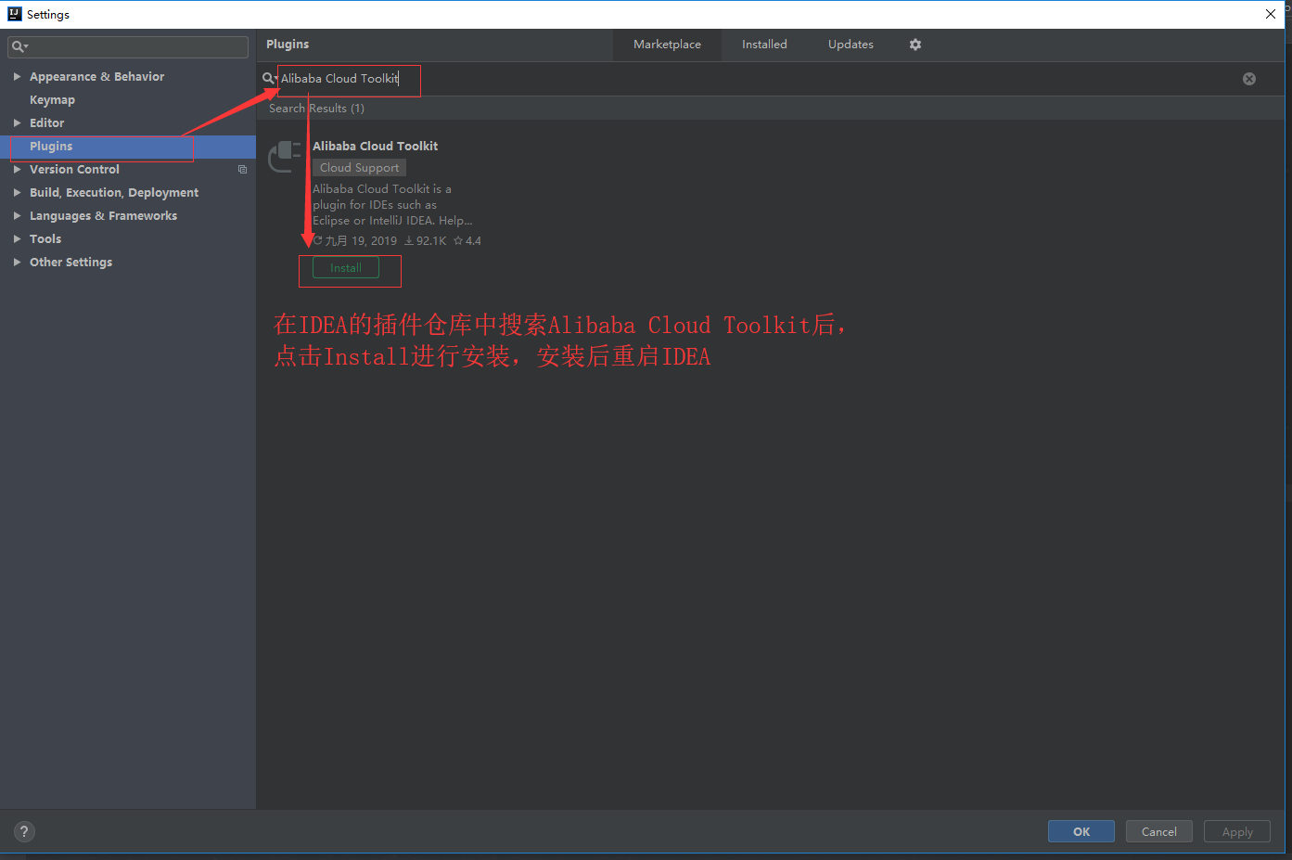Confirm settings with OK button

tap(1081, 831)
